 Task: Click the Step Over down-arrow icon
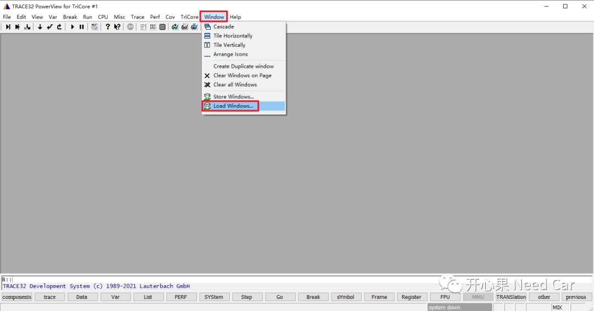tap(40, 27)
